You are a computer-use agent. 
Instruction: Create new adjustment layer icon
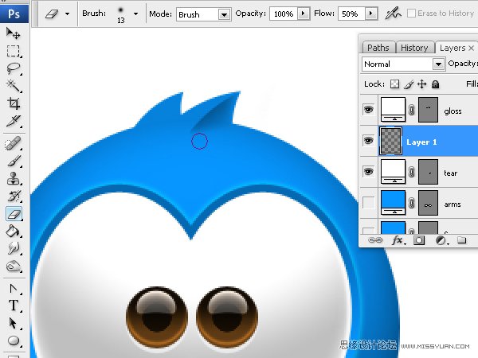441,240
